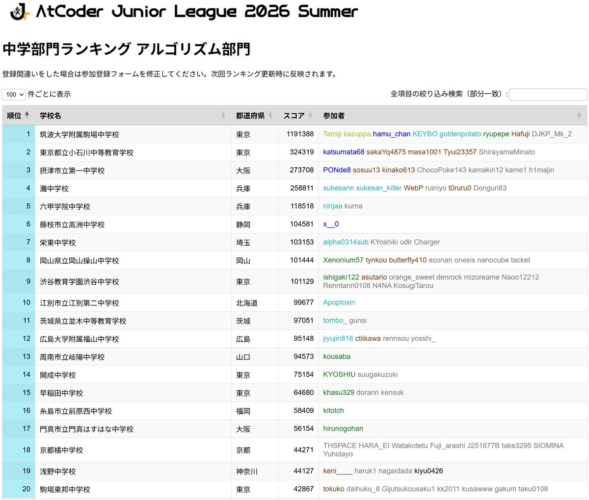
Task: Select school name 開成中学校
Action: 58,375
